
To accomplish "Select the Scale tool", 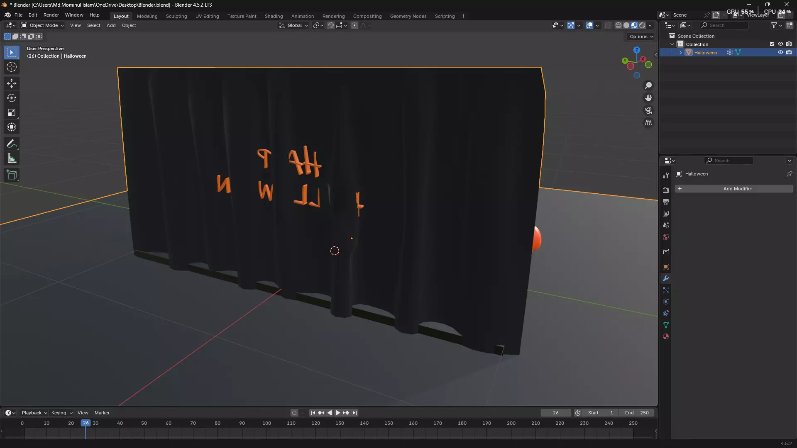I will tap(12, 112).
